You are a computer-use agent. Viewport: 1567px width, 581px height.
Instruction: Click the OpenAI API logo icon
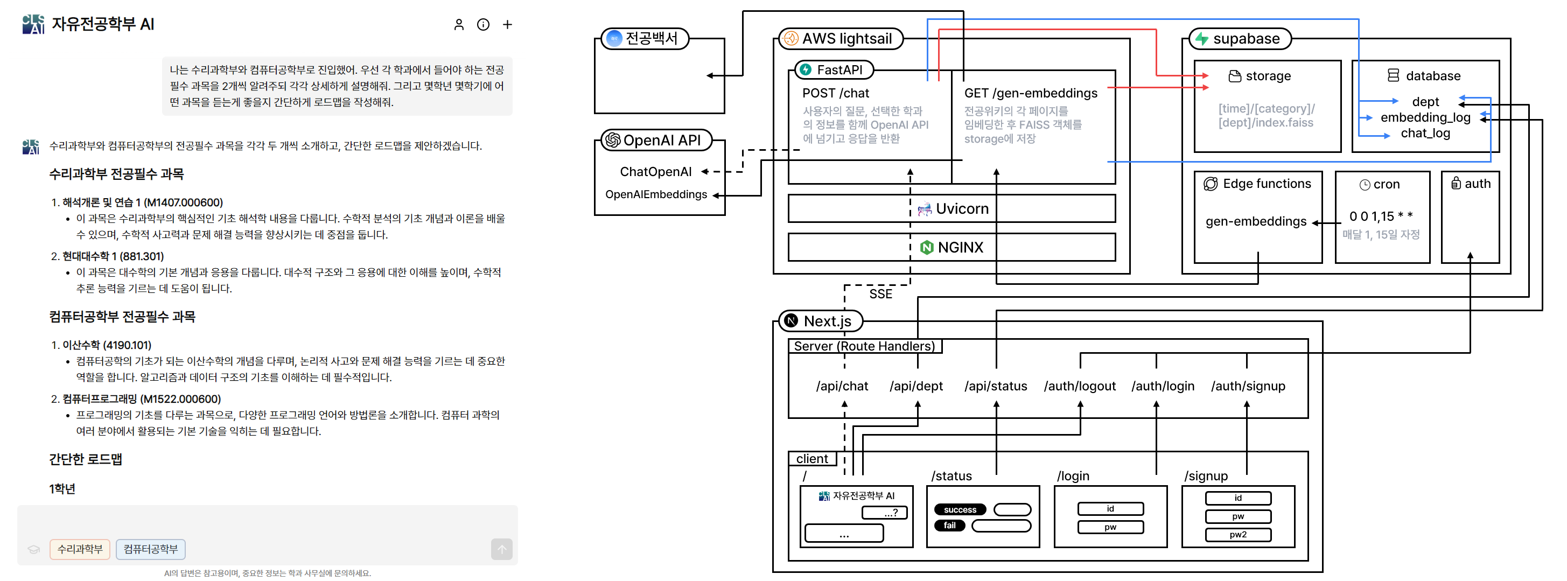(612, 140)
